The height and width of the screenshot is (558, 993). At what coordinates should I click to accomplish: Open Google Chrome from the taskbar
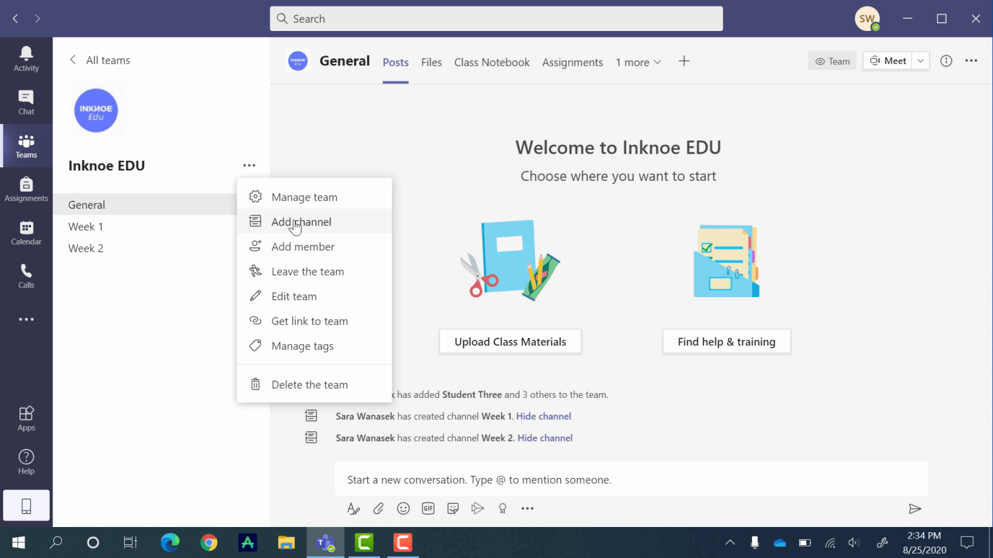pos(209,542)
